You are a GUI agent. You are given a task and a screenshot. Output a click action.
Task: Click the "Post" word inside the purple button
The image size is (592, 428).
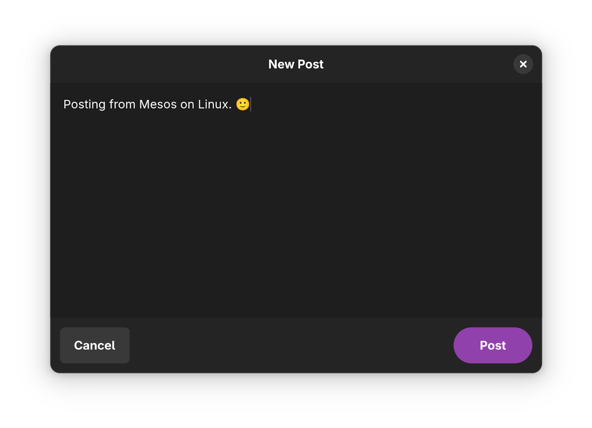pyautogui.click(x=492, y=345)
